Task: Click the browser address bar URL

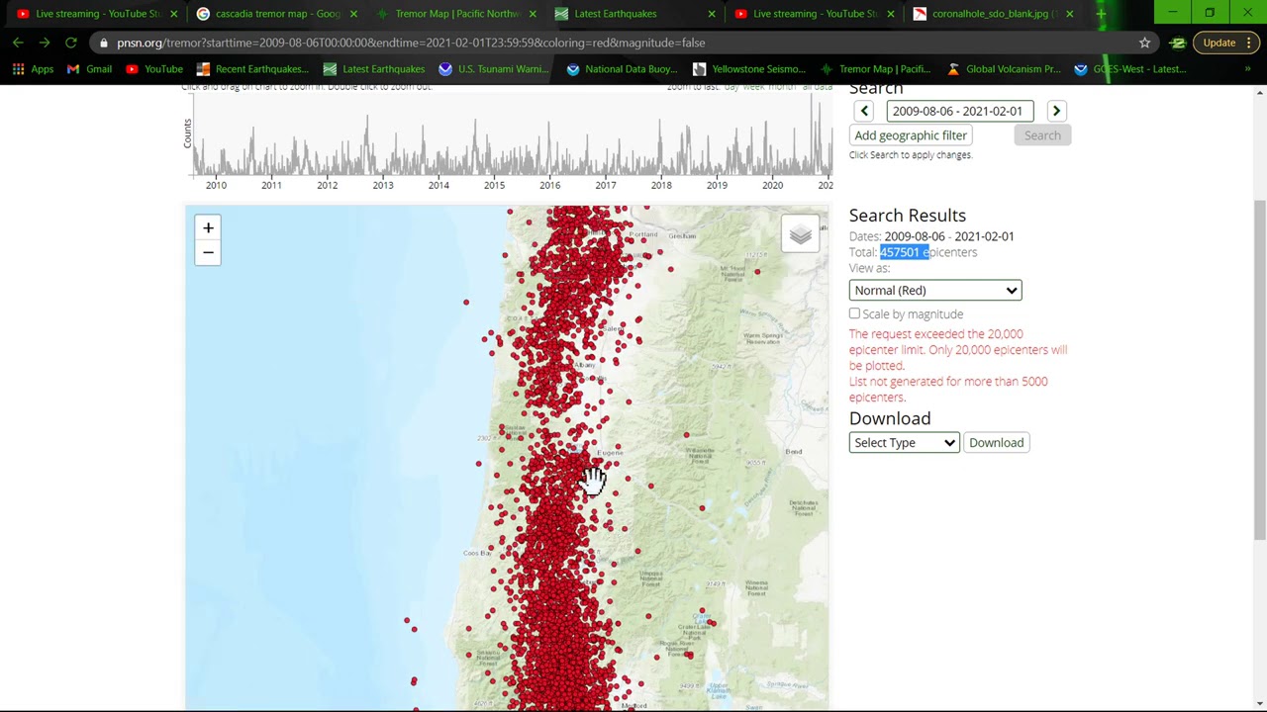Action: coord(411,43)
